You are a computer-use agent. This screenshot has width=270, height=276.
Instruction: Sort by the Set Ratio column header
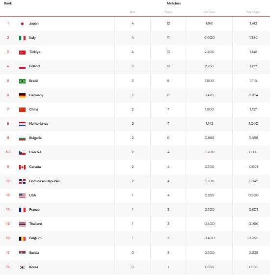[209, 12]
